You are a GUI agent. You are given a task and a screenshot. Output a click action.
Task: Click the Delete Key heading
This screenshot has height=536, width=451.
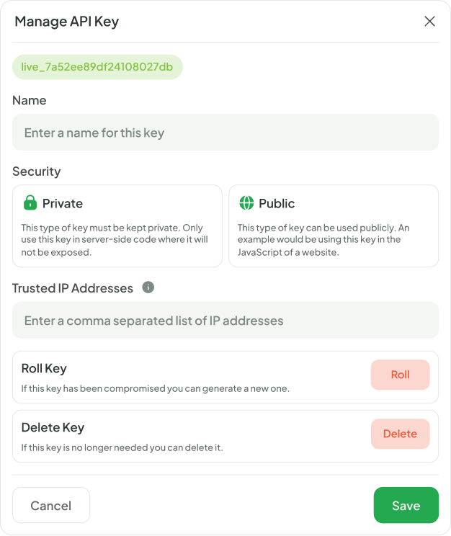point(53,427)
